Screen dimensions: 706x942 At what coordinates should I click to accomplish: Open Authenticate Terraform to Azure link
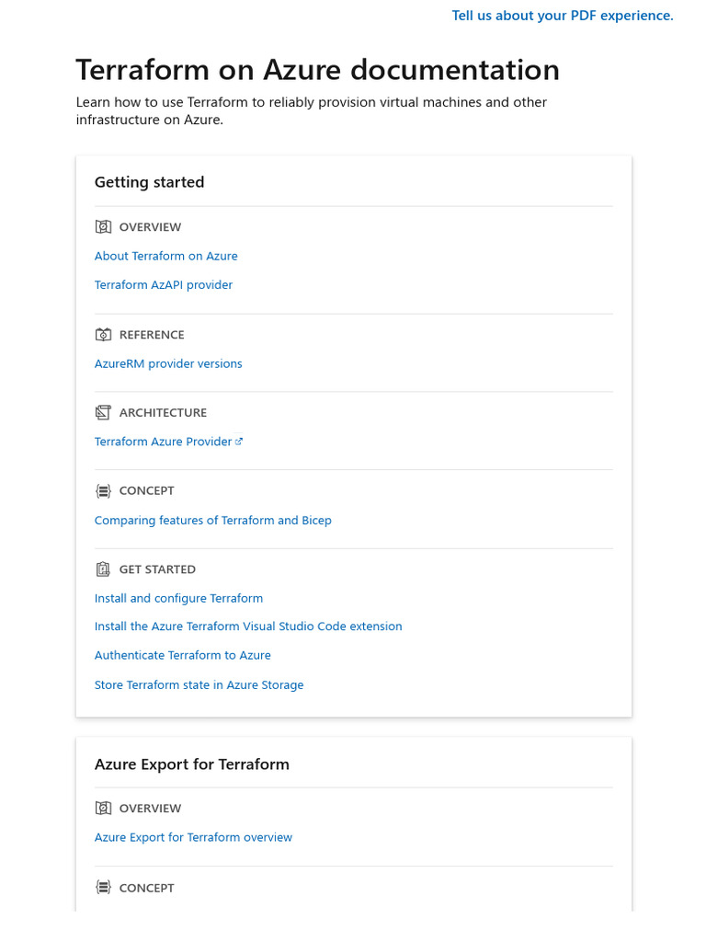(183, 655)
